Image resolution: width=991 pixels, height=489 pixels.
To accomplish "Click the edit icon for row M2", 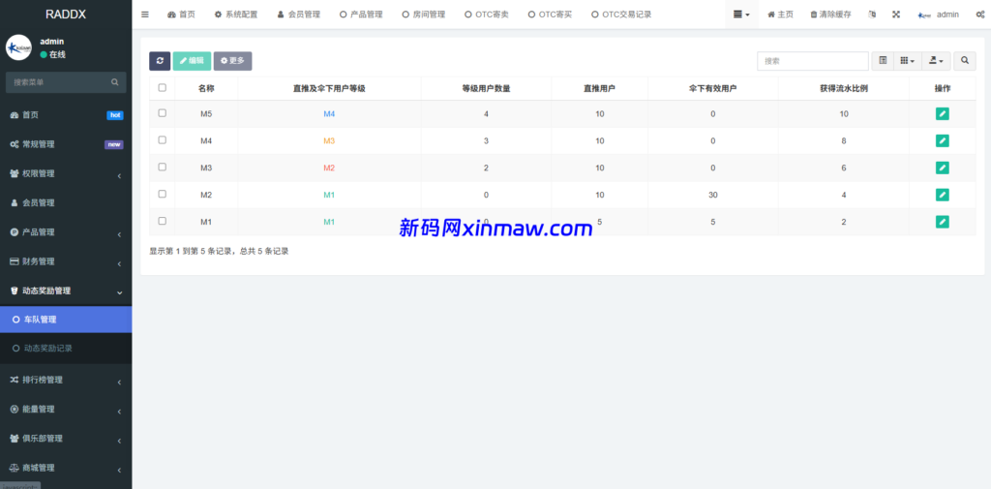I will [943, 195].
